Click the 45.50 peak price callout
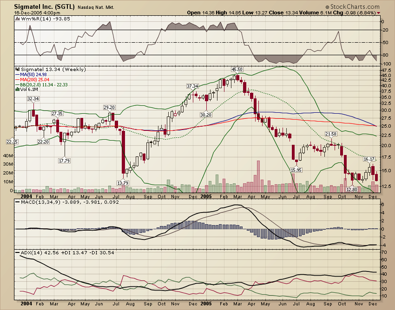This screenshot has width=395, height=310. (237, 70)
